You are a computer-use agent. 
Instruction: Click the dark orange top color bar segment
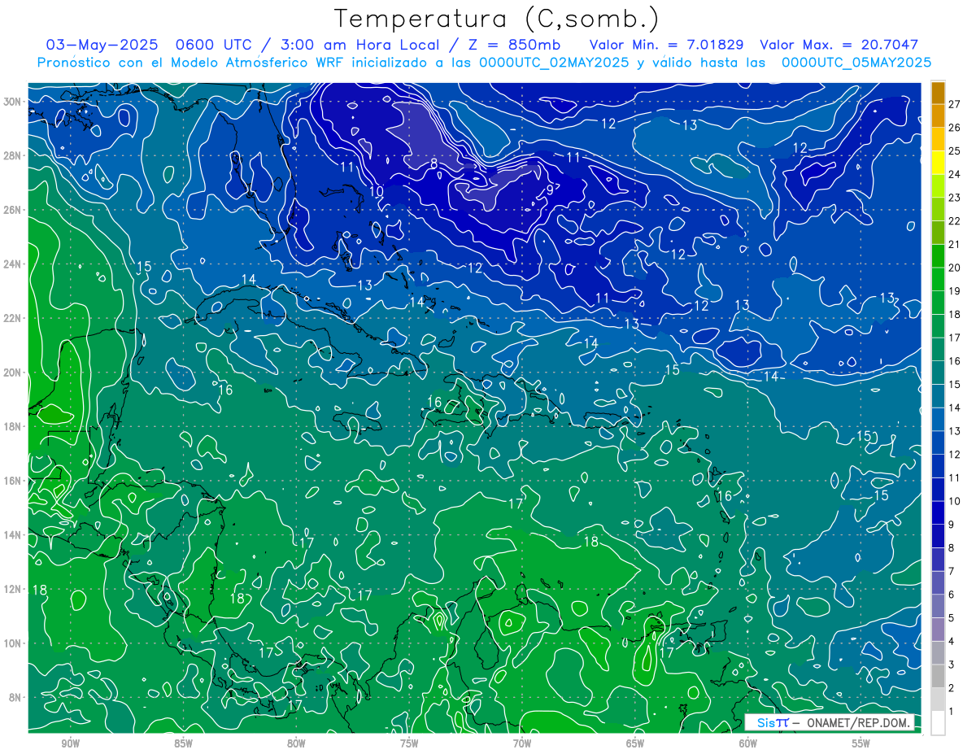[938, 93]
